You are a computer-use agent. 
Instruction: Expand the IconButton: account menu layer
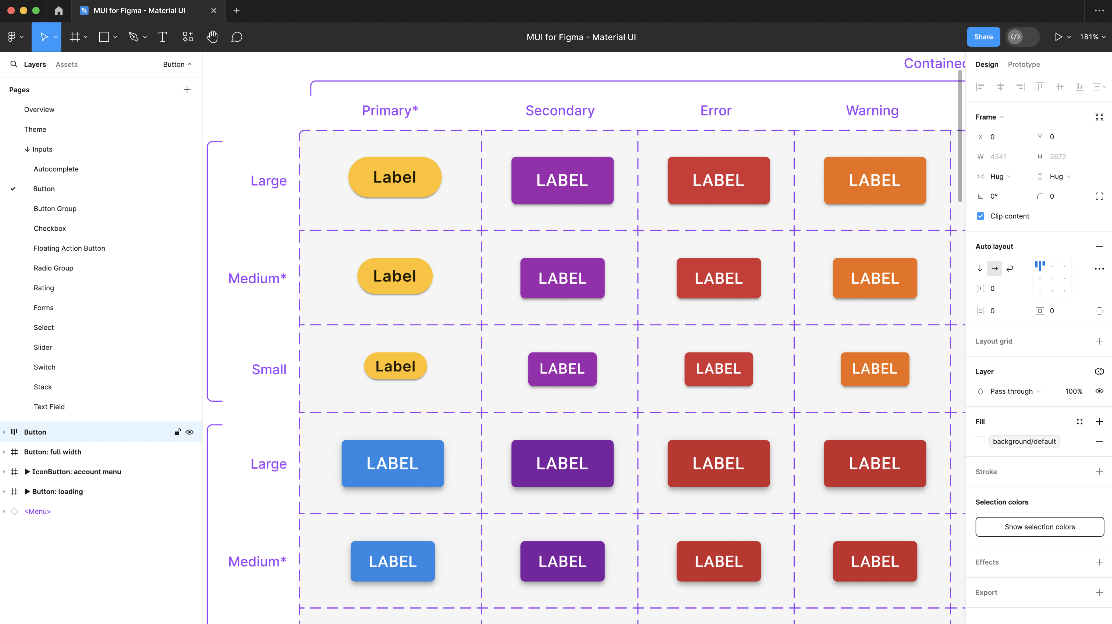coord(4,472)
